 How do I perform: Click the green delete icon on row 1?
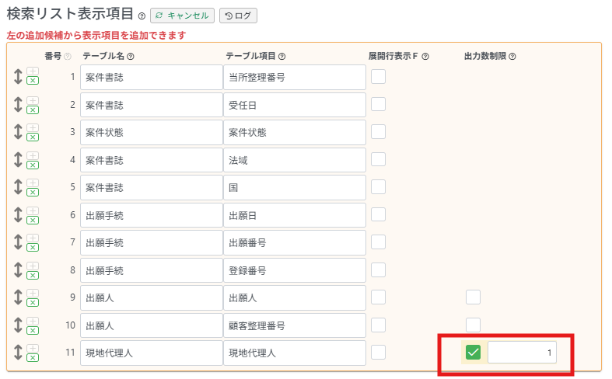click(33, 82)
